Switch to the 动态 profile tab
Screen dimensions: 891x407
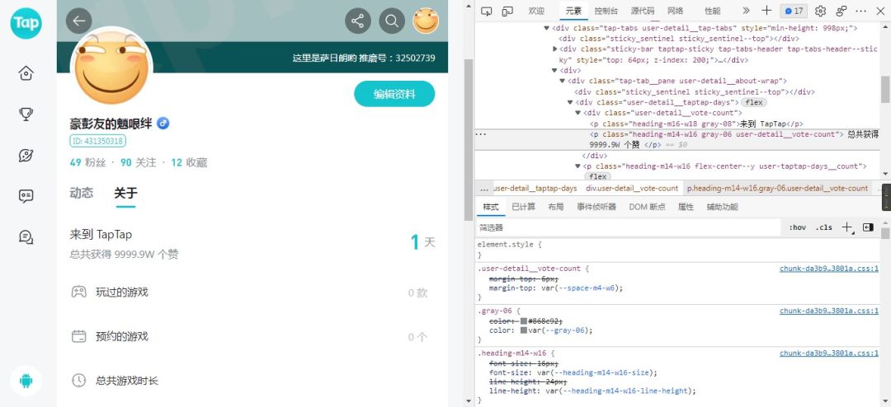(x=81, y=193)
